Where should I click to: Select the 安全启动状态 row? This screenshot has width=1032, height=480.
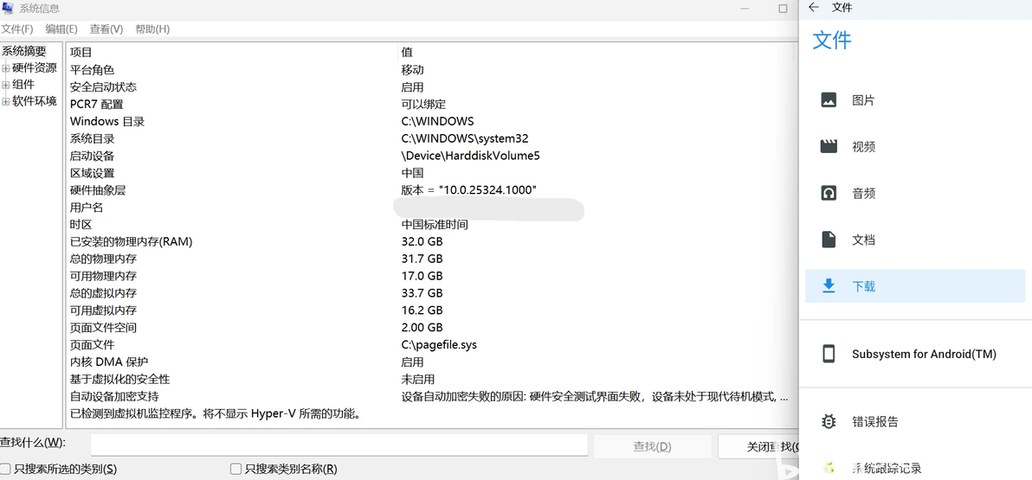(430, 86)
